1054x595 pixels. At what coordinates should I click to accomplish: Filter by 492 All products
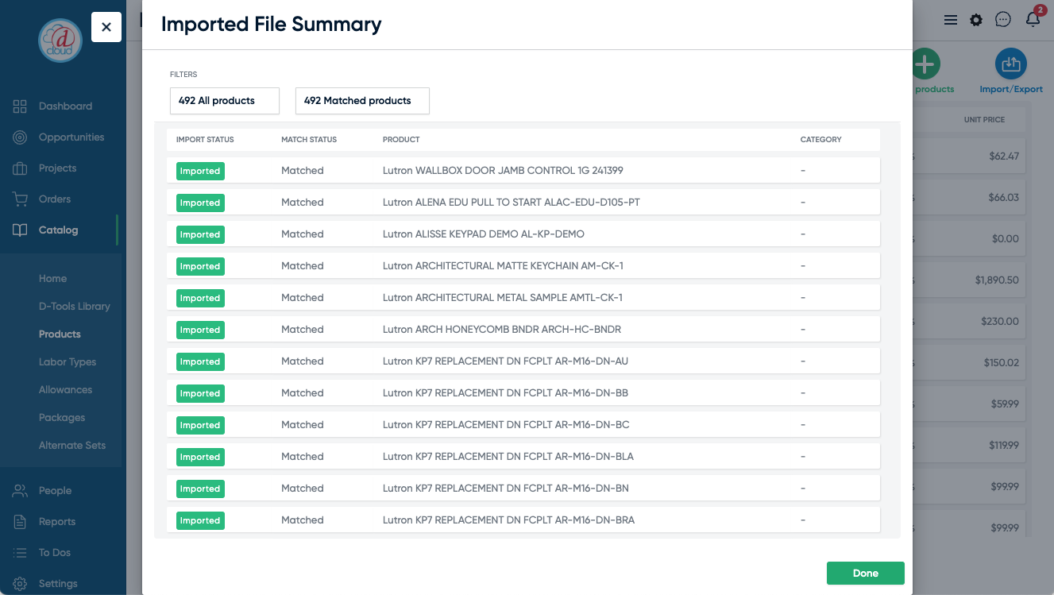tap(225, 101)
